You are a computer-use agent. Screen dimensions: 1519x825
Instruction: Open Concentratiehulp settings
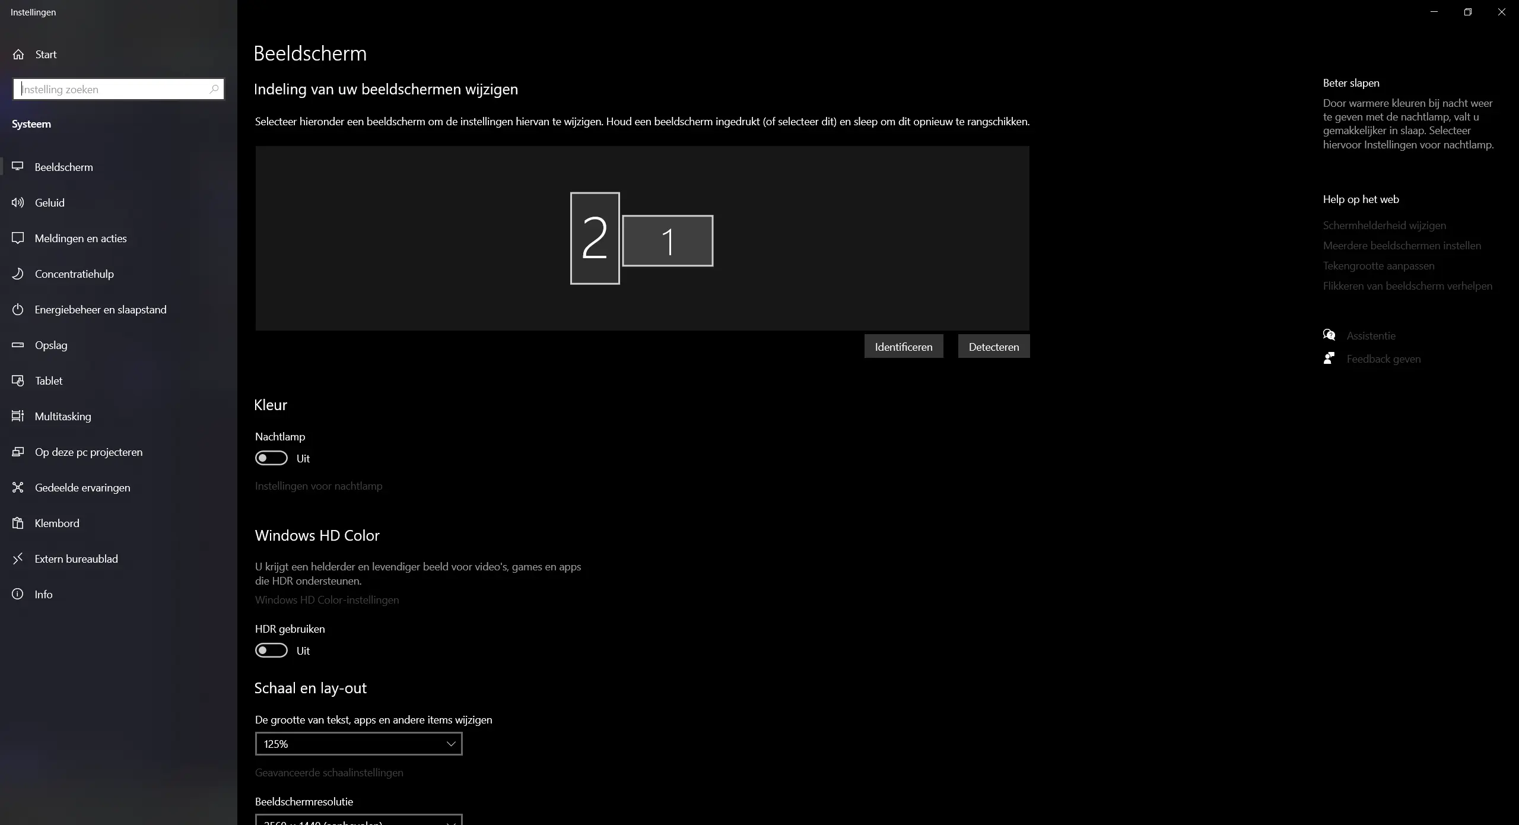pos(119,274)
